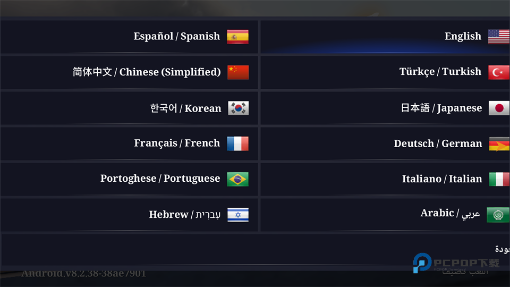Click the Israeli flag icon
The height and width of the screenshot is (287, 510).
(x=237, y=215)
